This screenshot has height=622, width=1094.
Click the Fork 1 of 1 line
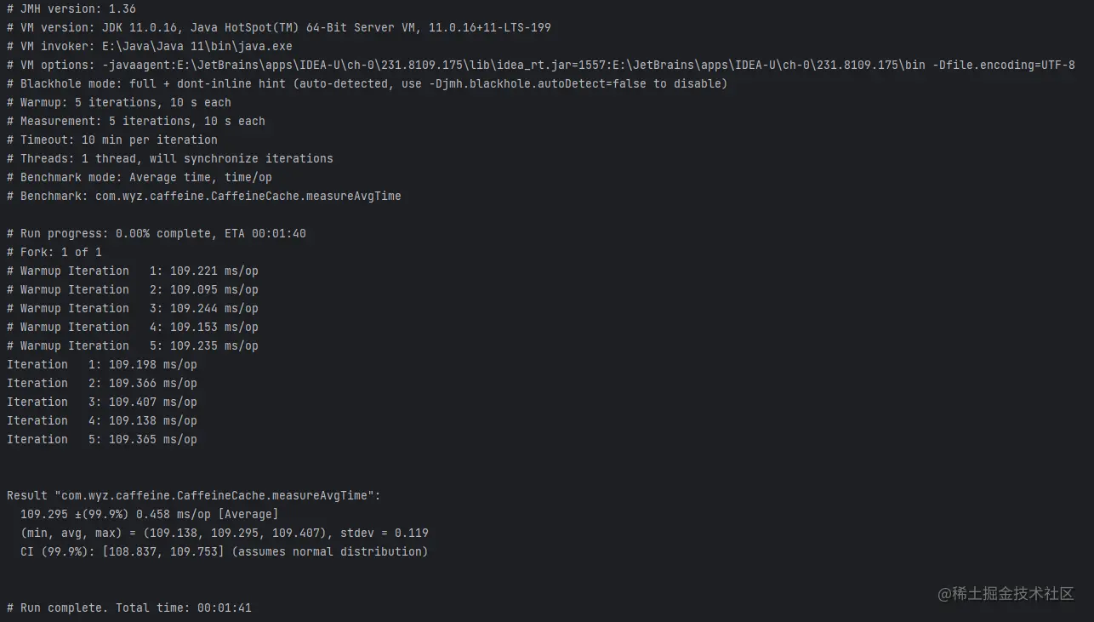pyautogui.click(x=54, y=252)
